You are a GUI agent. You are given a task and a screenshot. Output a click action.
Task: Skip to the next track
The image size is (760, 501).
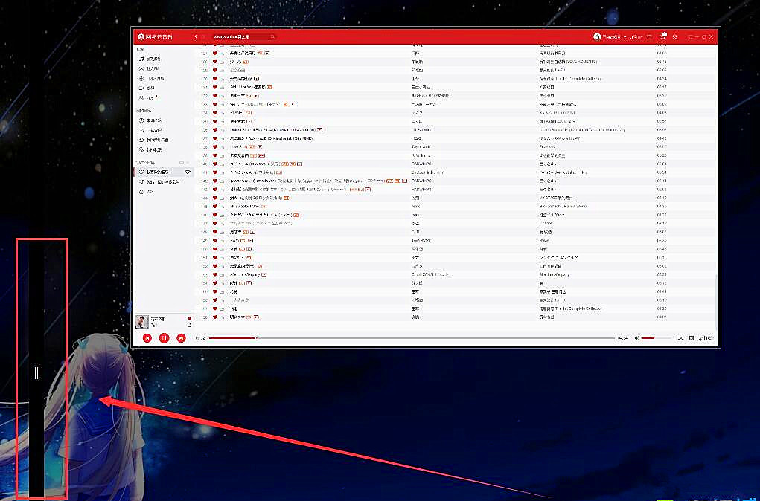click(x=181, y=338)
